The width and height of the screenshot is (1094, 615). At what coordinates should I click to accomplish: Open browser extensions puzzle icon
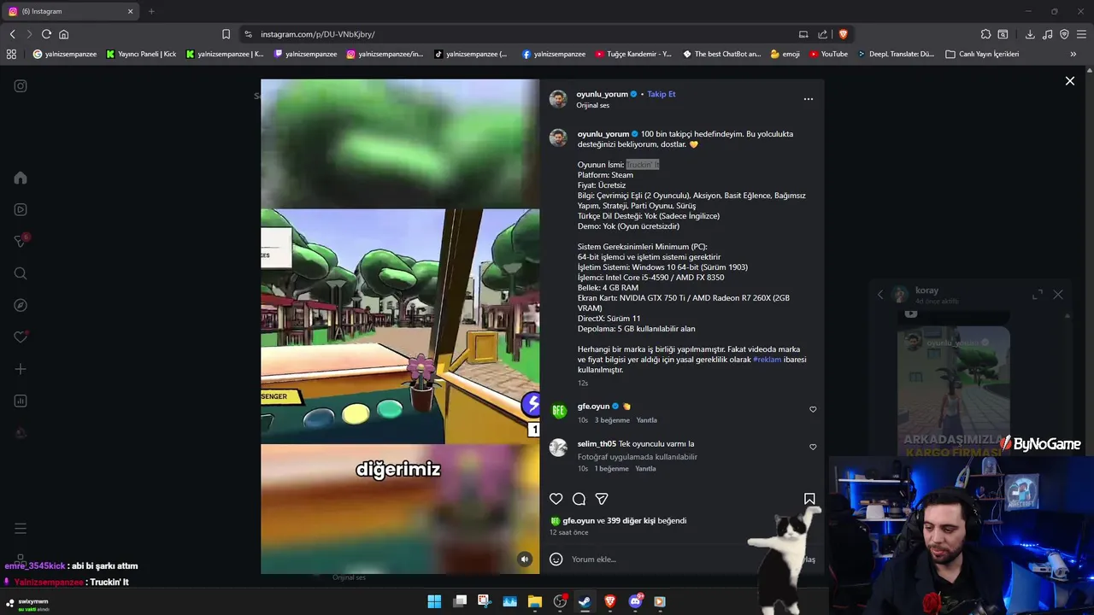[985, 34]
